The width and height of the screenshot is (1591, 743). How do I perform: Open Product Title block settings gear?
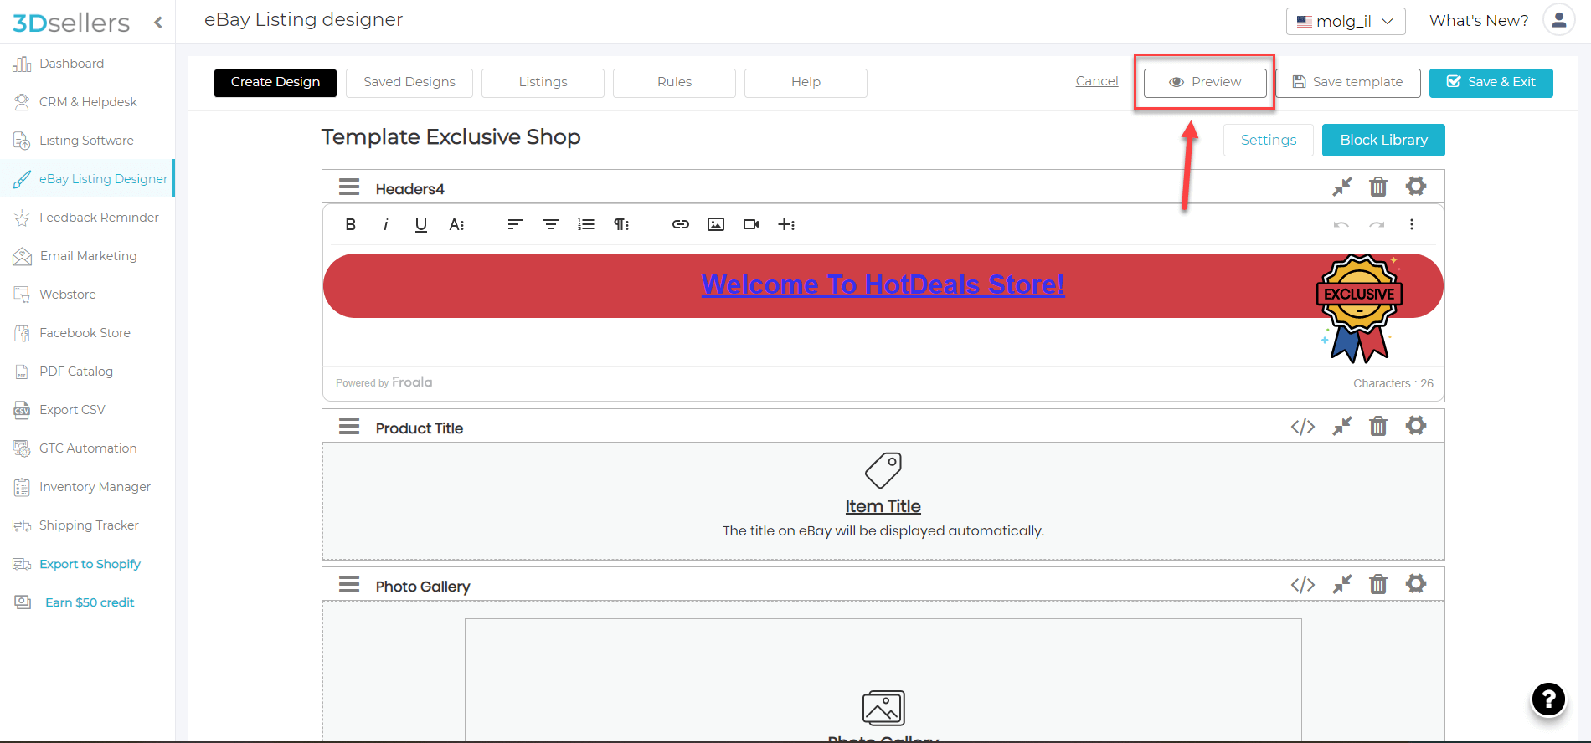(1416, 425)
